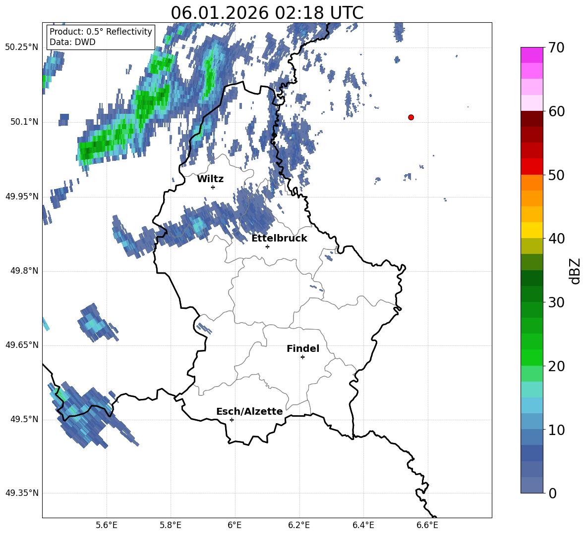Click the Wiltz location cross marker
The width and height of the screenshot is (587, 535).
click(213, 187)
